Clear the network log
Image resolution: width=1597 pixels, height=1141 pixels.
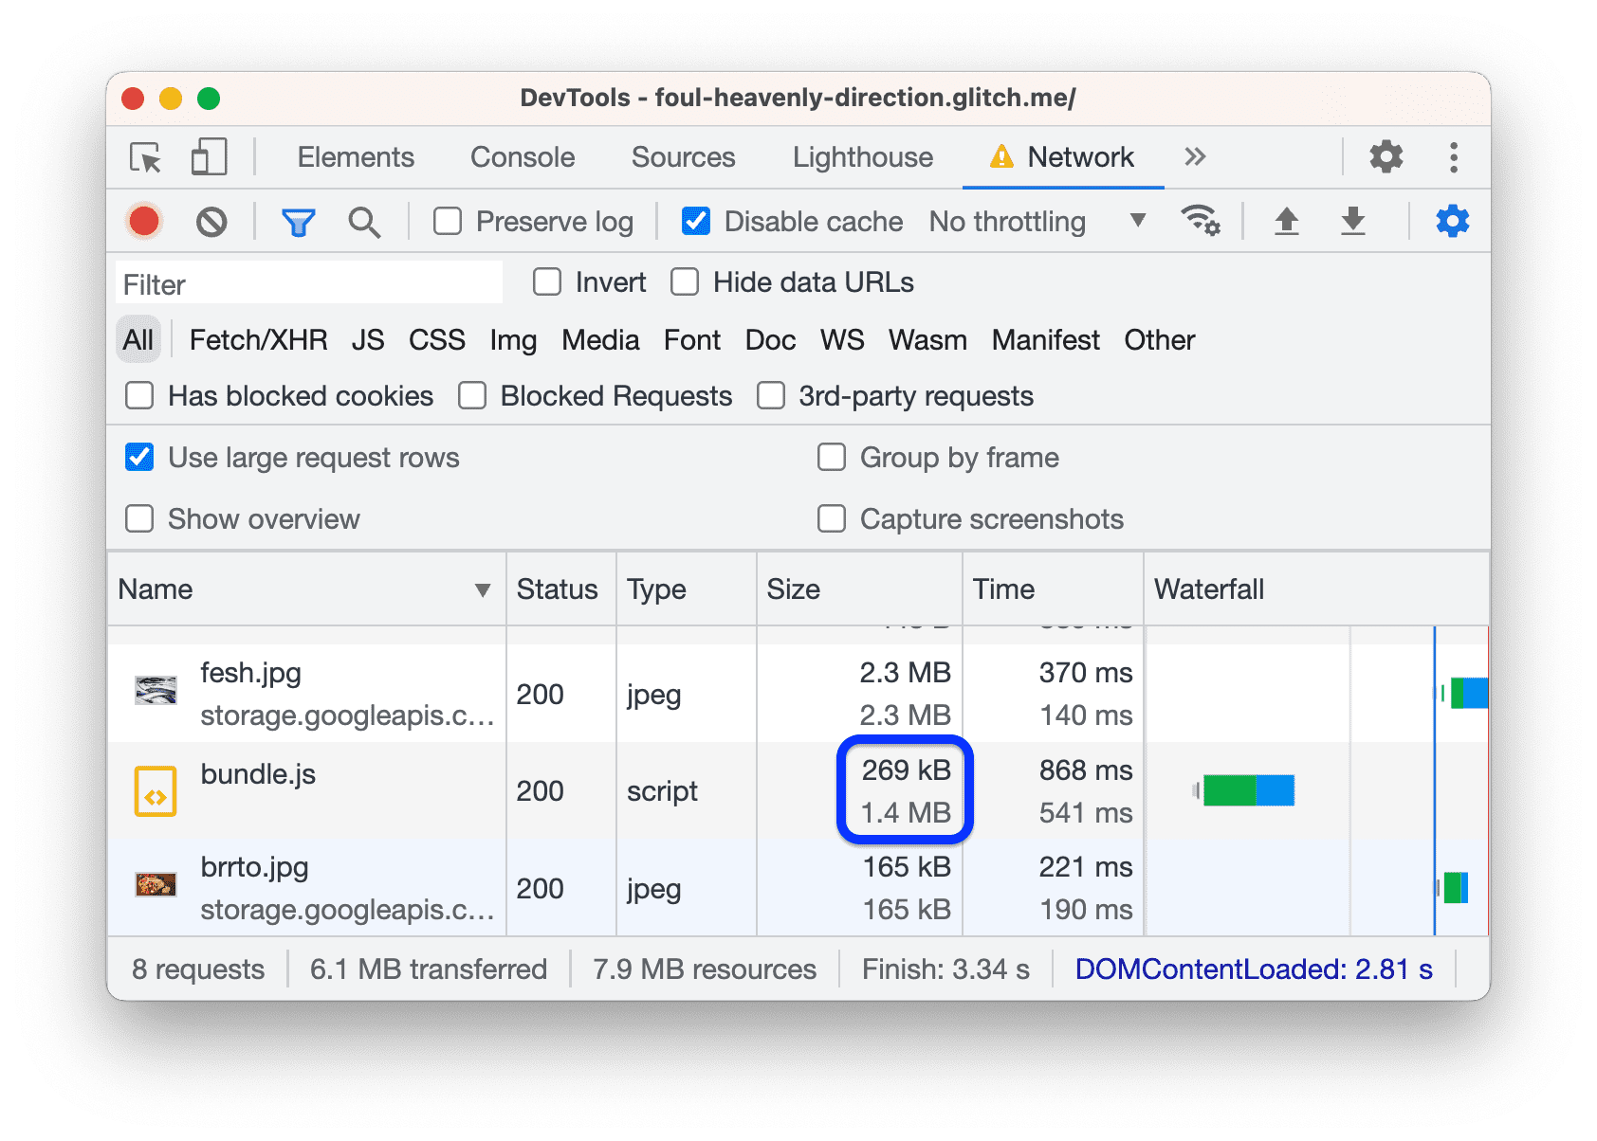(x=211, y=222)
